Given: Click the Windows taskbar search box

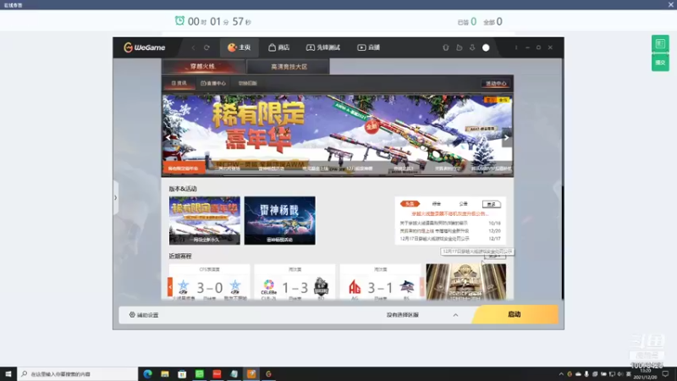Looking at the screenshot, I should 78,374.
